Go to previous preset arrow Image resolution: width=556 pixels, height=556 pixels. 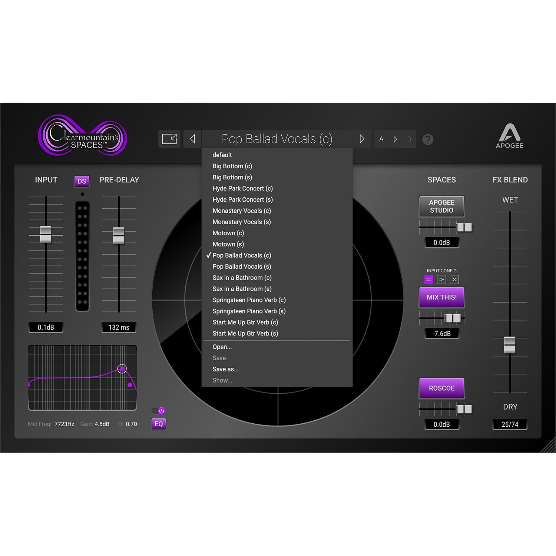[x=192, y=139]
